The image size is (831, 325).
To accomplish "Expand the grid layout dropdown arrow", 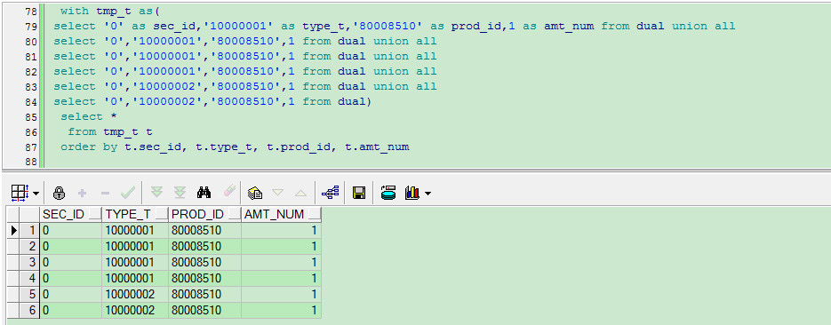I will (x=36, y=194).
